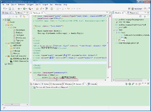
Task: Collapse the WebContent folder
Action: (6, 43)
